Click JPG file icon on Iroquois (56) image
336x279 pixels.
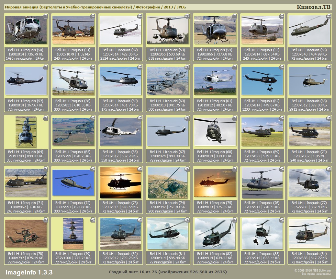pyautogui.click(x=329, y=16)
